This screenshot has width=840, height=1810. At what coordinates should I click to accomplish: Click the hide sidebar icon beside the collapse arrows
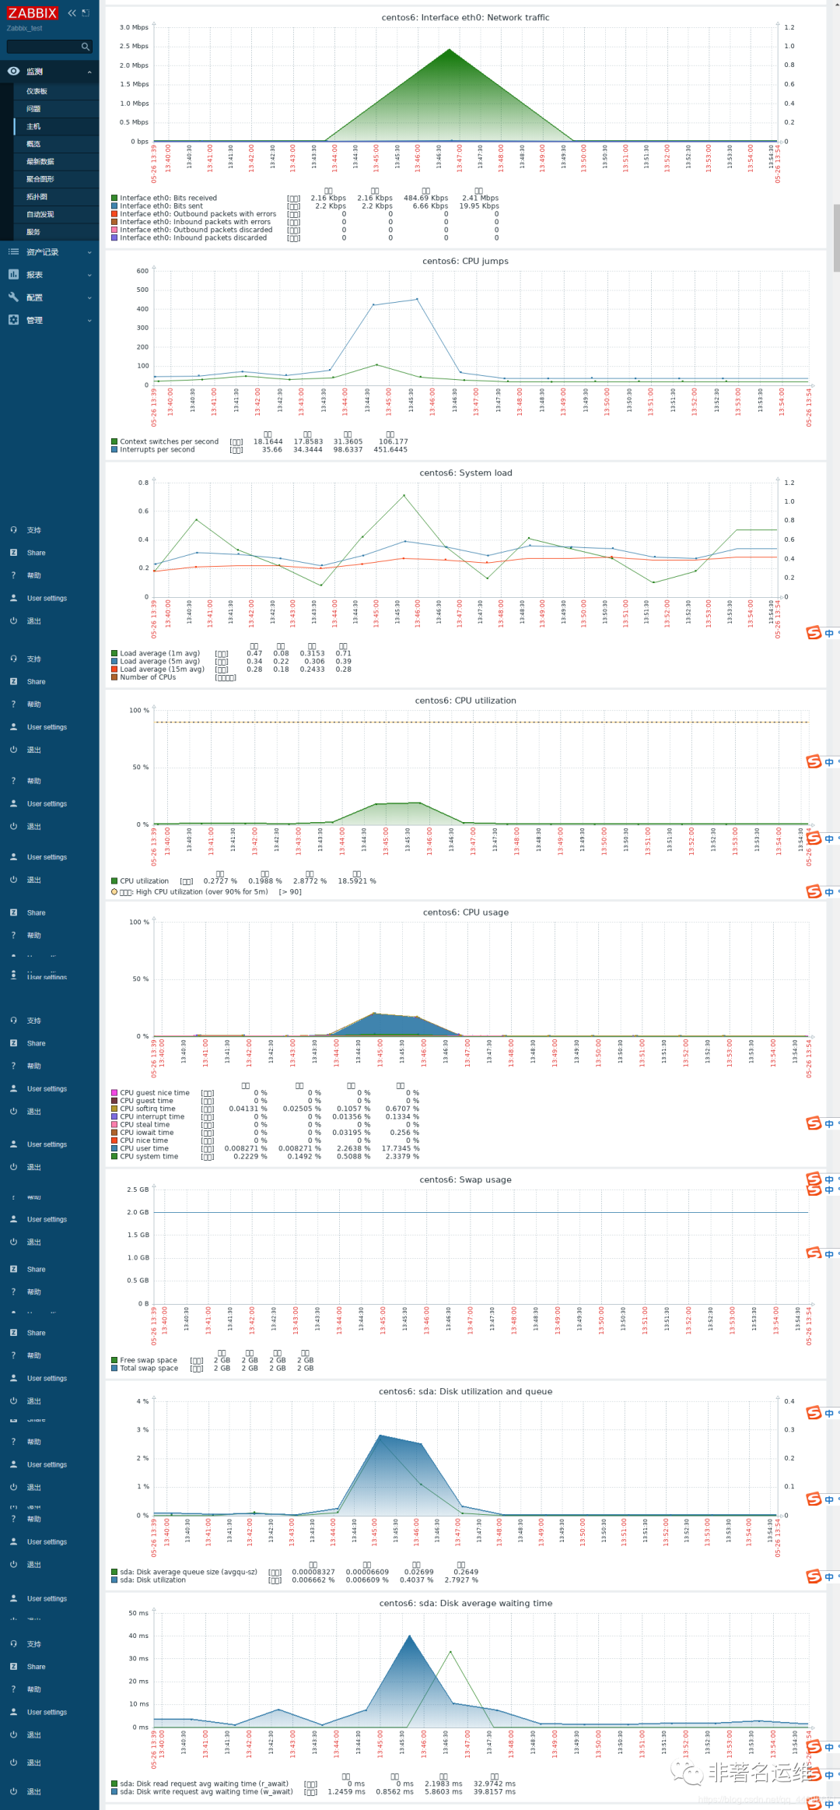click(x=86, y=12)
